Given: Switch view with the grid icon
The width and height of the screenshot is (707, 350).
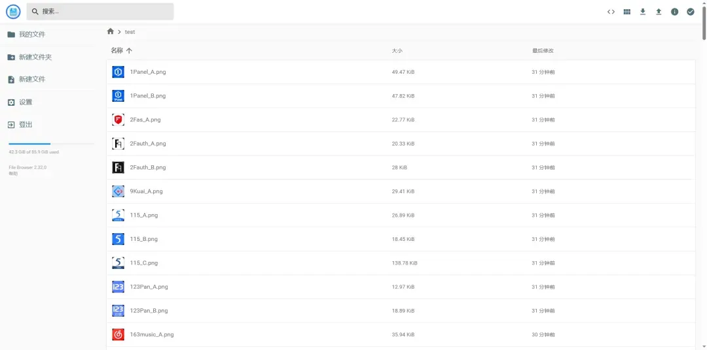Looking at the screenshot, I should (626, 12).
